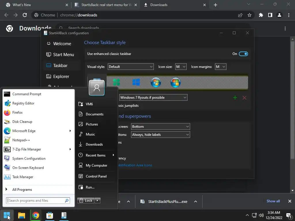Select the Windows 7 orb start button style
This screenshot has height=221, width=295.
click(x=156, y=82)
